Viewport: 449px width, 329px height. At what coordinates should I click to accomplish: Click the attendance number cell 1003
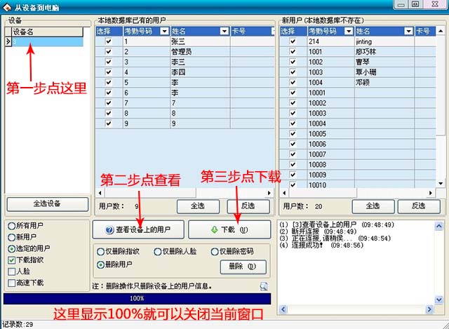pos(331,72)
